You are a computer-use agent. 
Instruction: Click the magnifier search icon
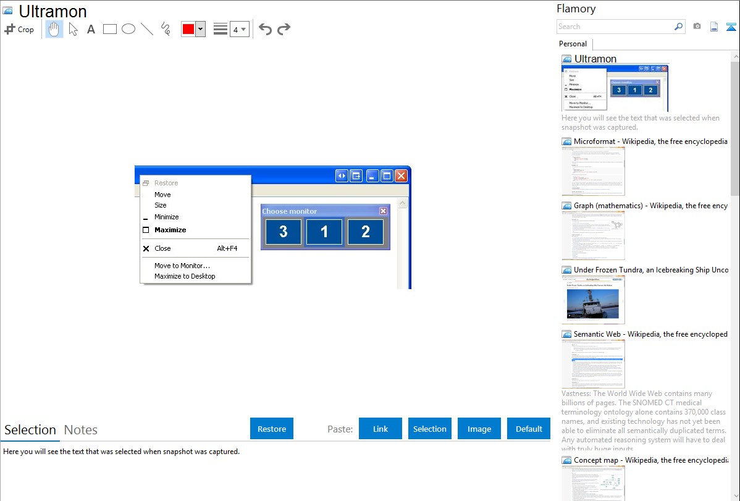[x=679, y=27]
